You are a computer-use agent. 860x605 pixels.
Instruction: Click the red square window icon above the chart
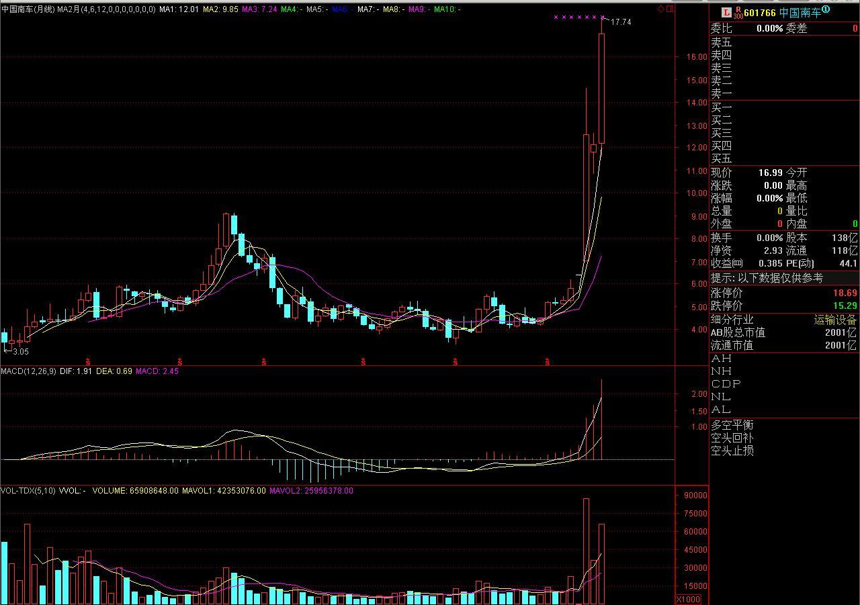tap(669, 9)
